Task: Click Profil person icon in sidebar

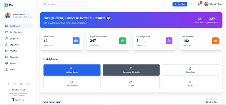Action: click(x=6, y=70)
